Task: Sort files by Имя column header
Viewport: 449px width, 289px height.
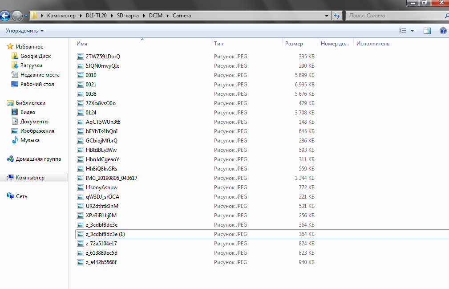Action: (82, 44)
